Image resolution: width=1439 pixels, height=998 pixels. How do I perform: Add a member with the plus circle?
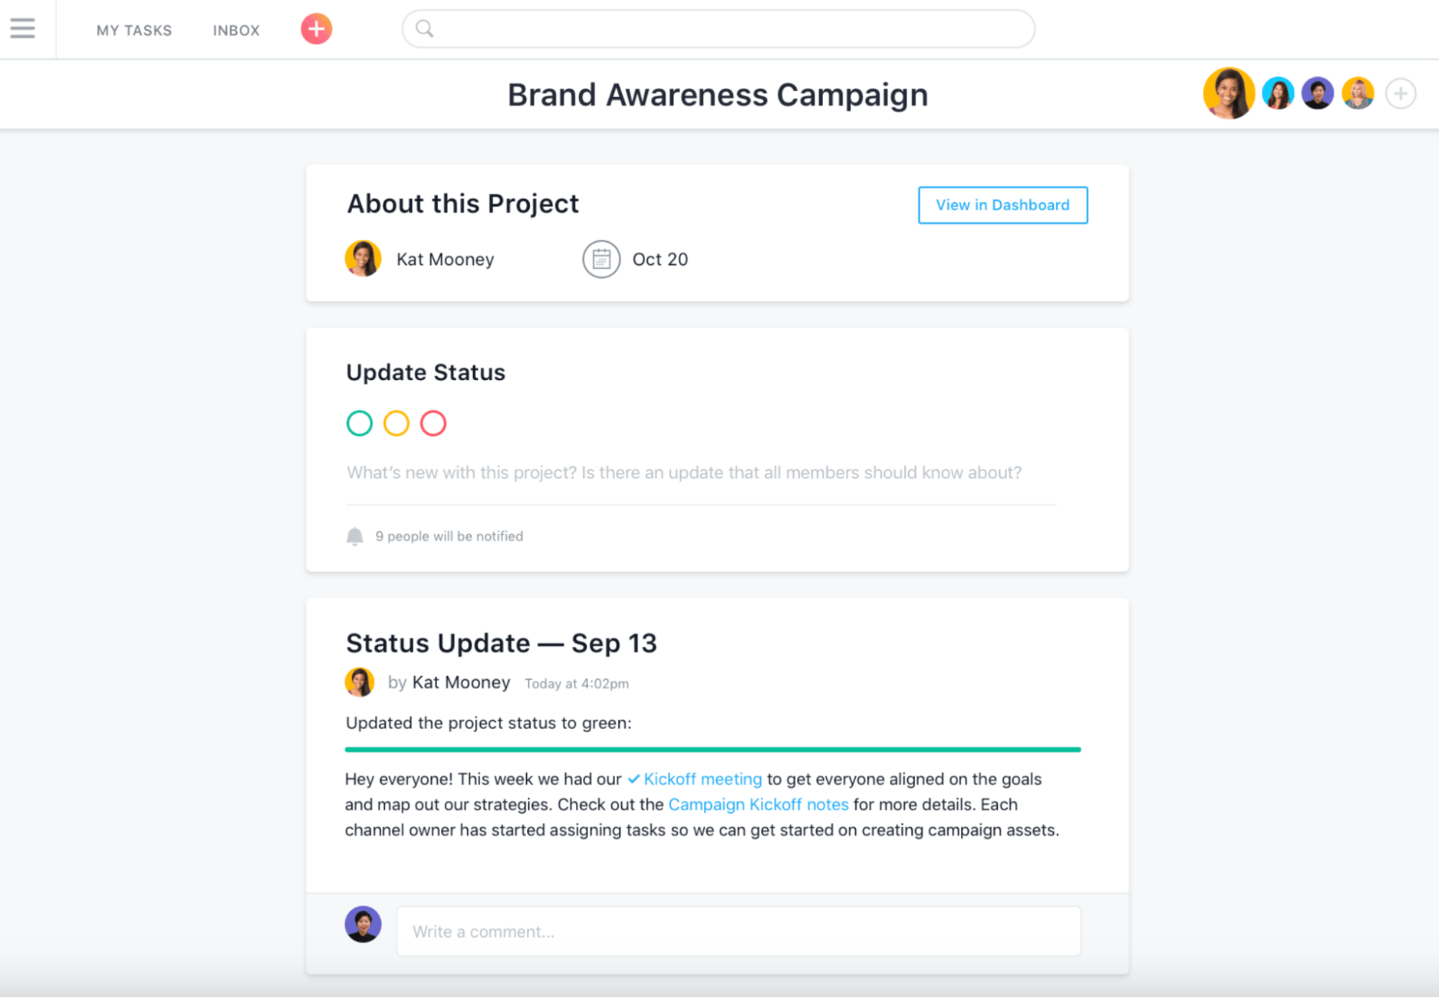click(x=1399, y=93)
